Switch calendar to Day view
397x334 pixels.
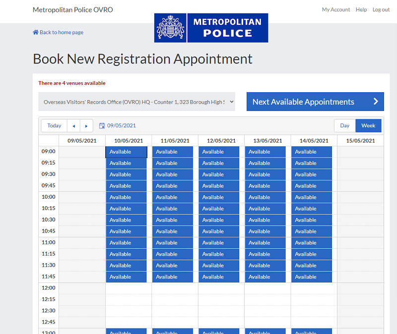(x=344, y=126)
